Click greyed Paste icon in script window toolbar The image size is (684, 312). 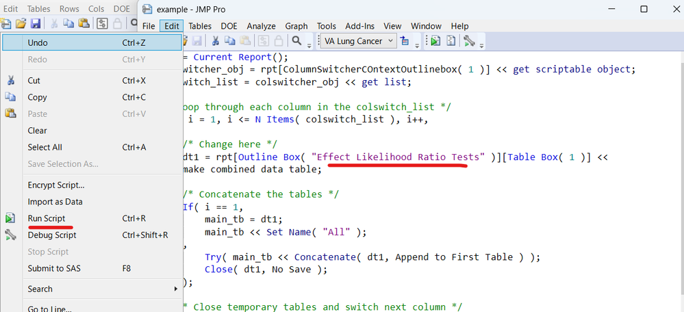coord(244,41)
